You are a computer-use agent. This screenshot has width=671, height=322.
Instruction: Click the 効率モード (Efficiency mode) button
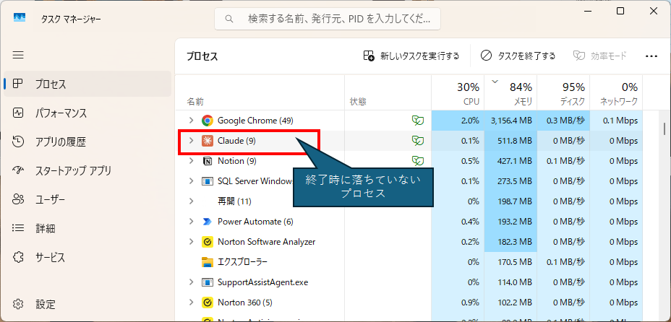pos(600,56)
